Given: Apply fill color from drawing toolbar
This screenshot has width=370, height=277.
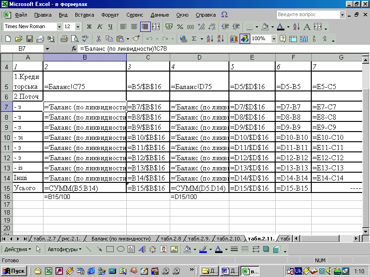Looking at the screenshot, I should coord(187,249).
